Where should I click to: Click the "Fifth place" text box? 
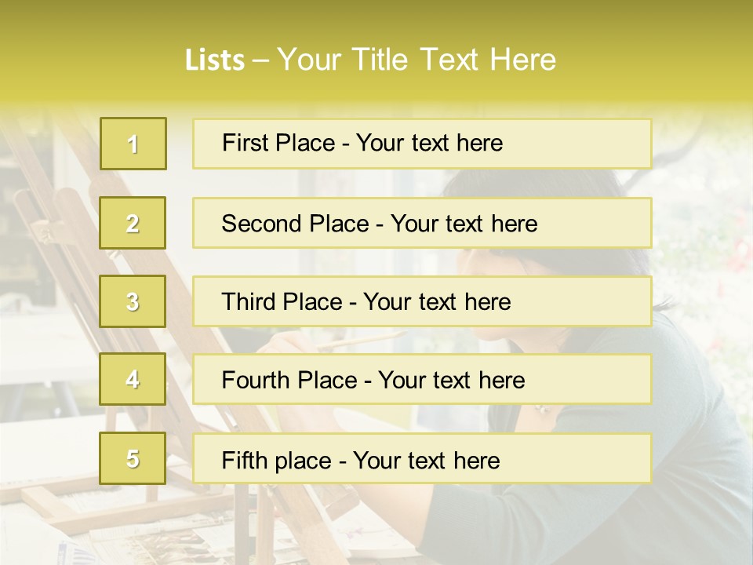tap(422, 459)
